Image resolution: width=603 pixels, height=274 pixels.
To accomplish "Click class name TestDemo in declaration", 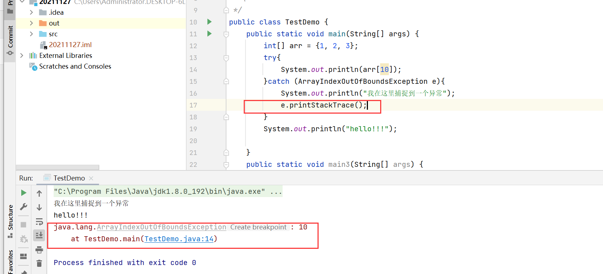I will [302, 22].
